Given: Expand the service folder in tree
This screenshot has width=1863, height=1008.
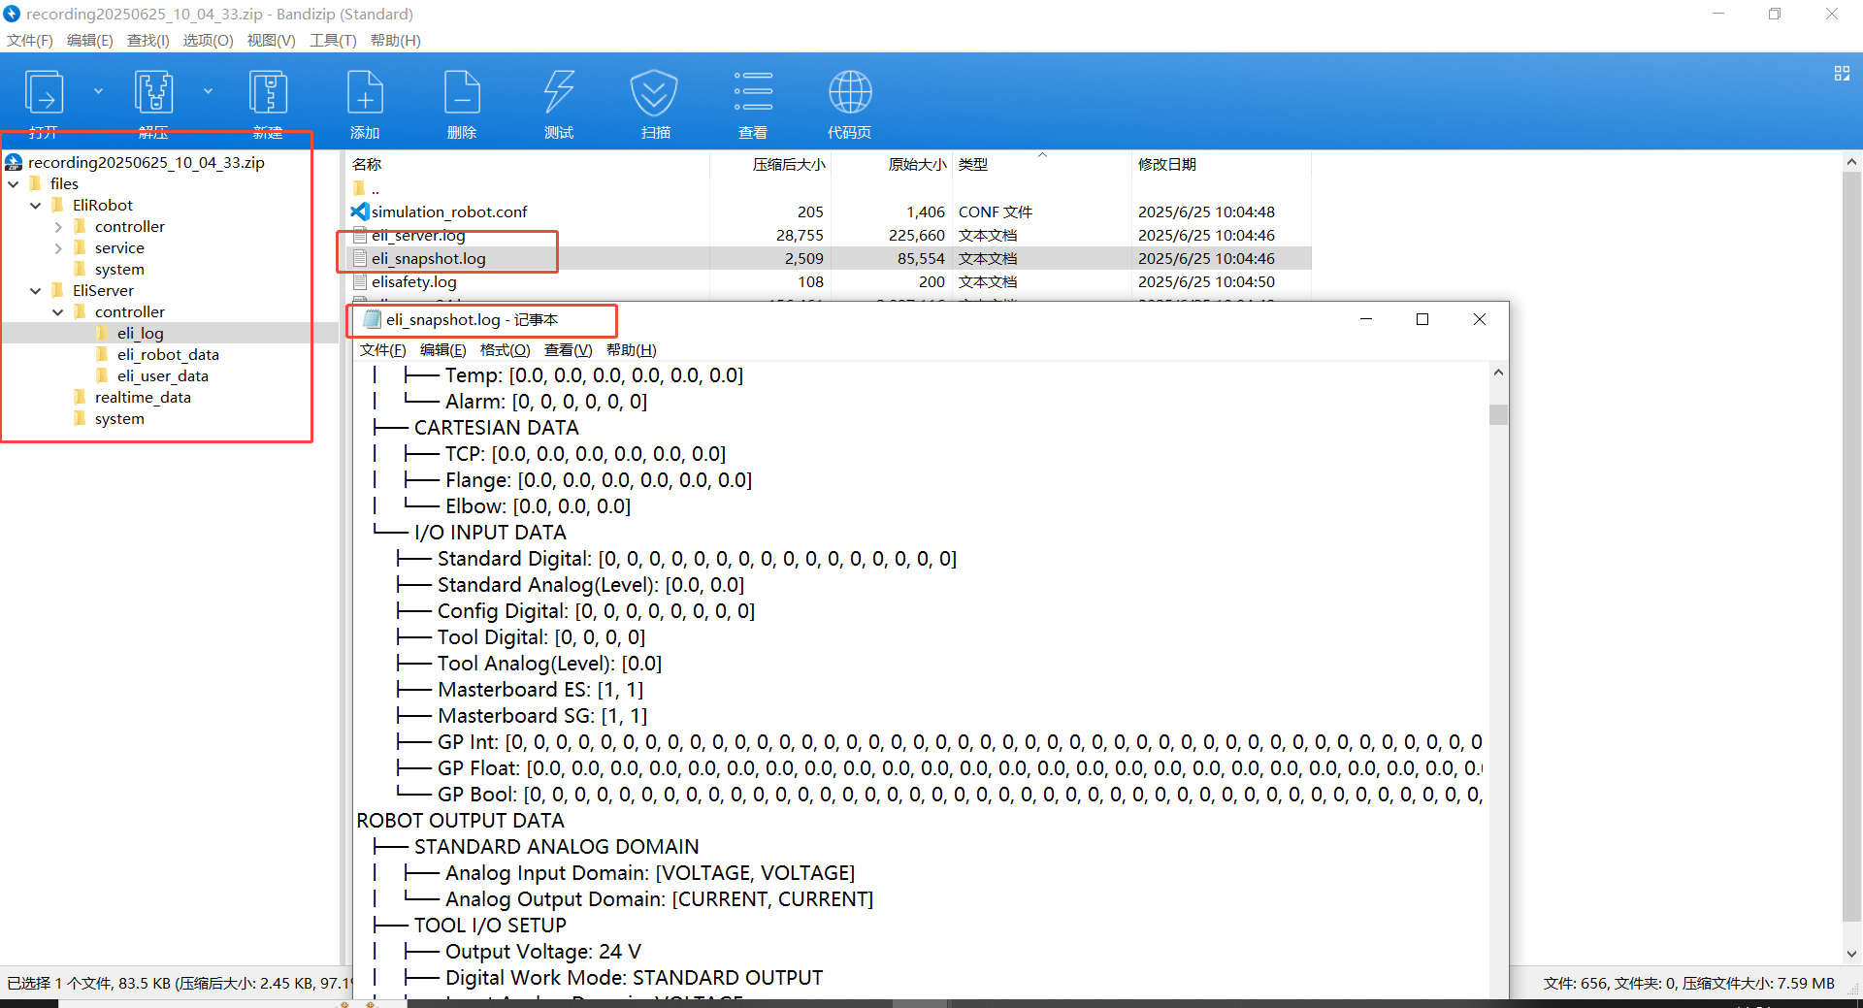Looking at the screenshot, I should click(x=58, y=248).
